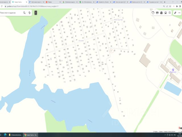The image size is (182, 137).
Task: Open panoramas and photos layer
Action: pos(161,13)
